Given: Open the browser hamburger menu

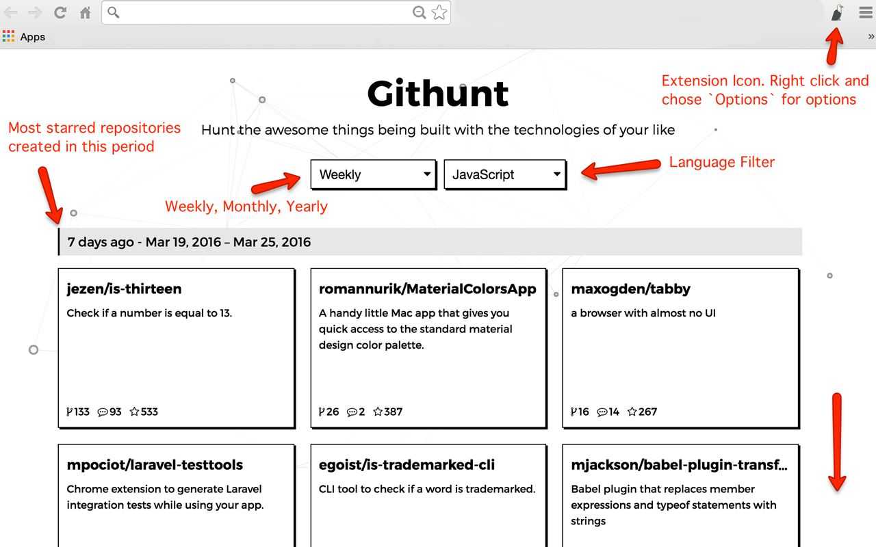Looking at the screenshot, I should 866,12.
